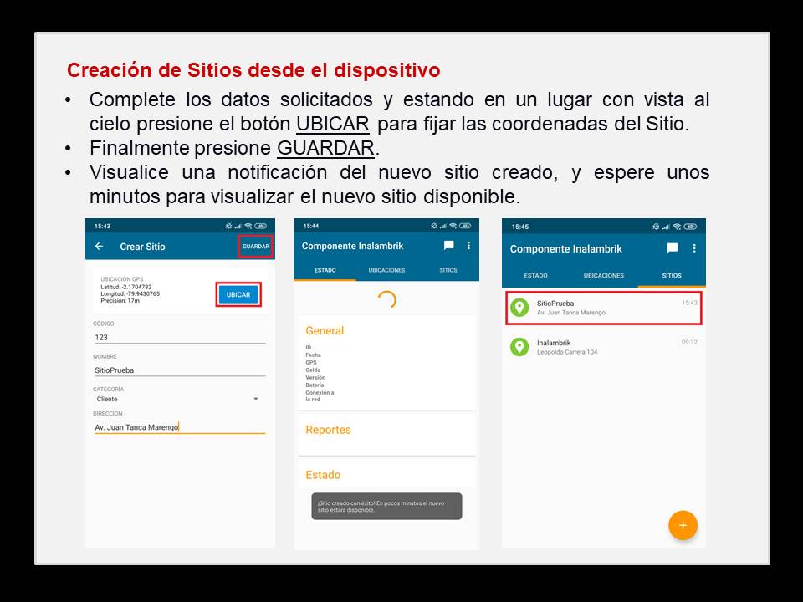This screenshot has height=602, width=803.
Task: Tap the 'Sitio creado con éxito' toast
Action: click(386, 507)
